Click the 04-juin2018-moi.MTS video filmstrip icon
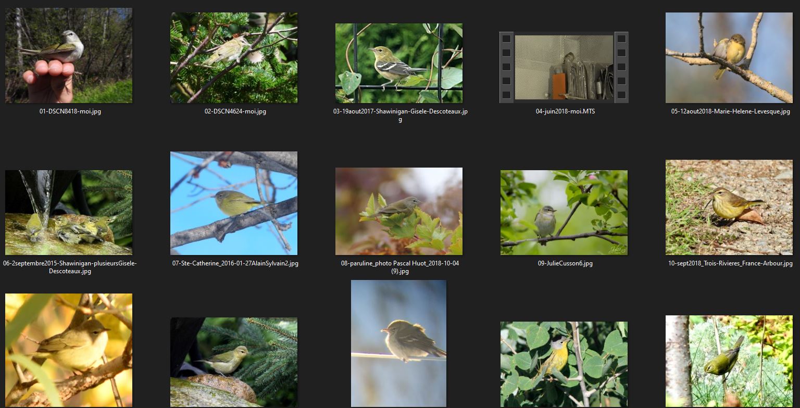800x408 pixels. tap(564, 67)
